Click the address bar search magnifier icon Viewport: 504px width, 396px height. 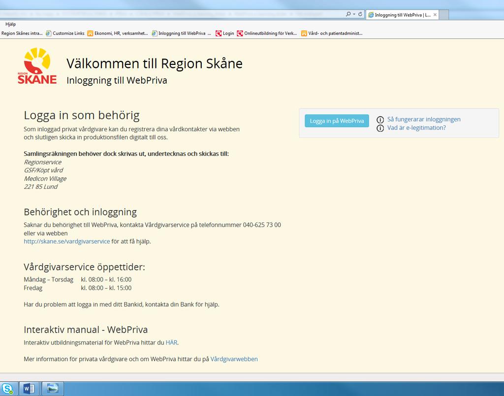(348, 14)
